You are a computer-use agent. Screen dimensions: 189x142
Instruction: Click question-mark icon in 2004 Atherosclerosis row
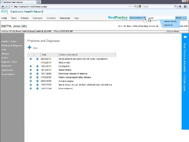pos(37,88)
